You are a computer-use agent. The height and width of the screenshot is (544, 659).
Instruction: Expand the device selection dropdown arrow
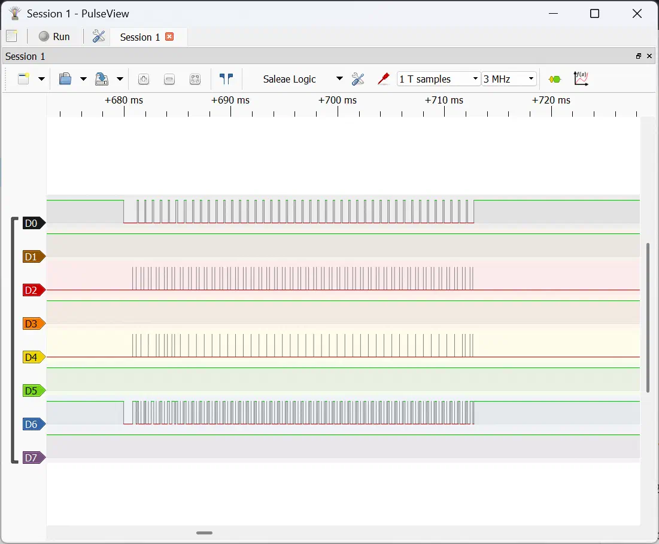tap(339, 78)
